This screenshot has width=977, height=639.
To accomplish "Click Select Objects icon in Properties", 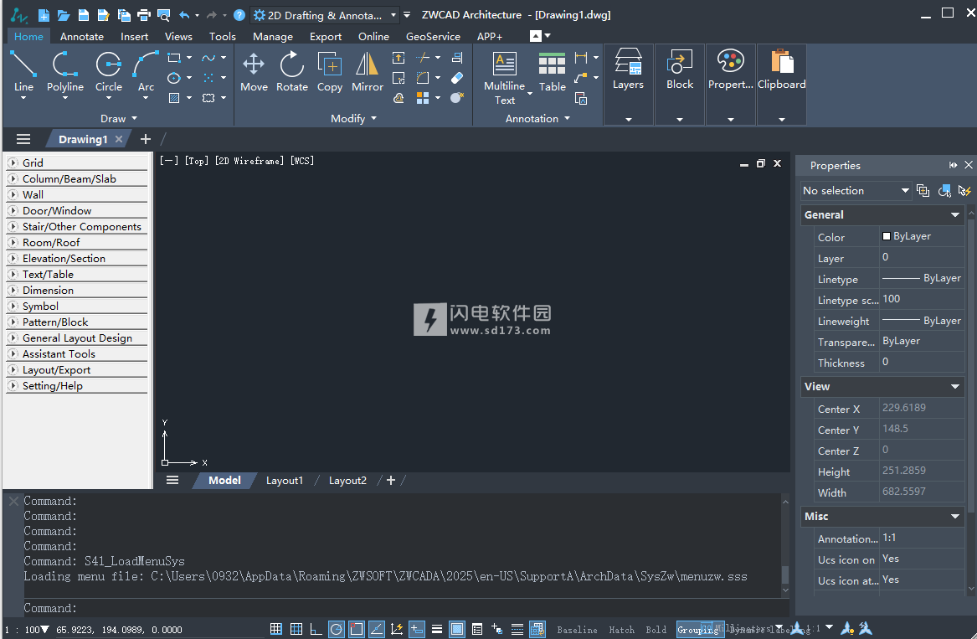I will (x=944, y=191).
